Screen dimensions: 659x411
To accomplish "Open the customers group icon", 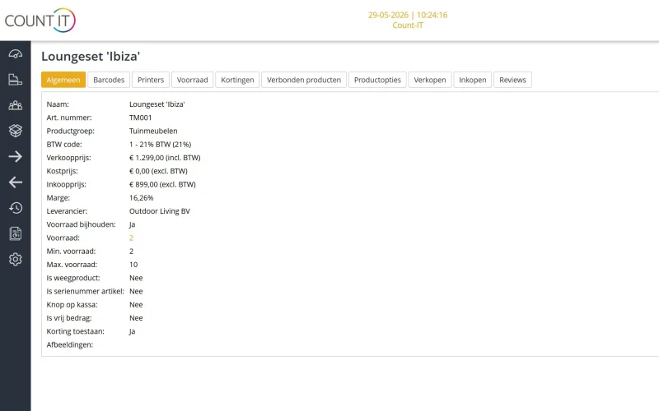I will tap(15, 105).
